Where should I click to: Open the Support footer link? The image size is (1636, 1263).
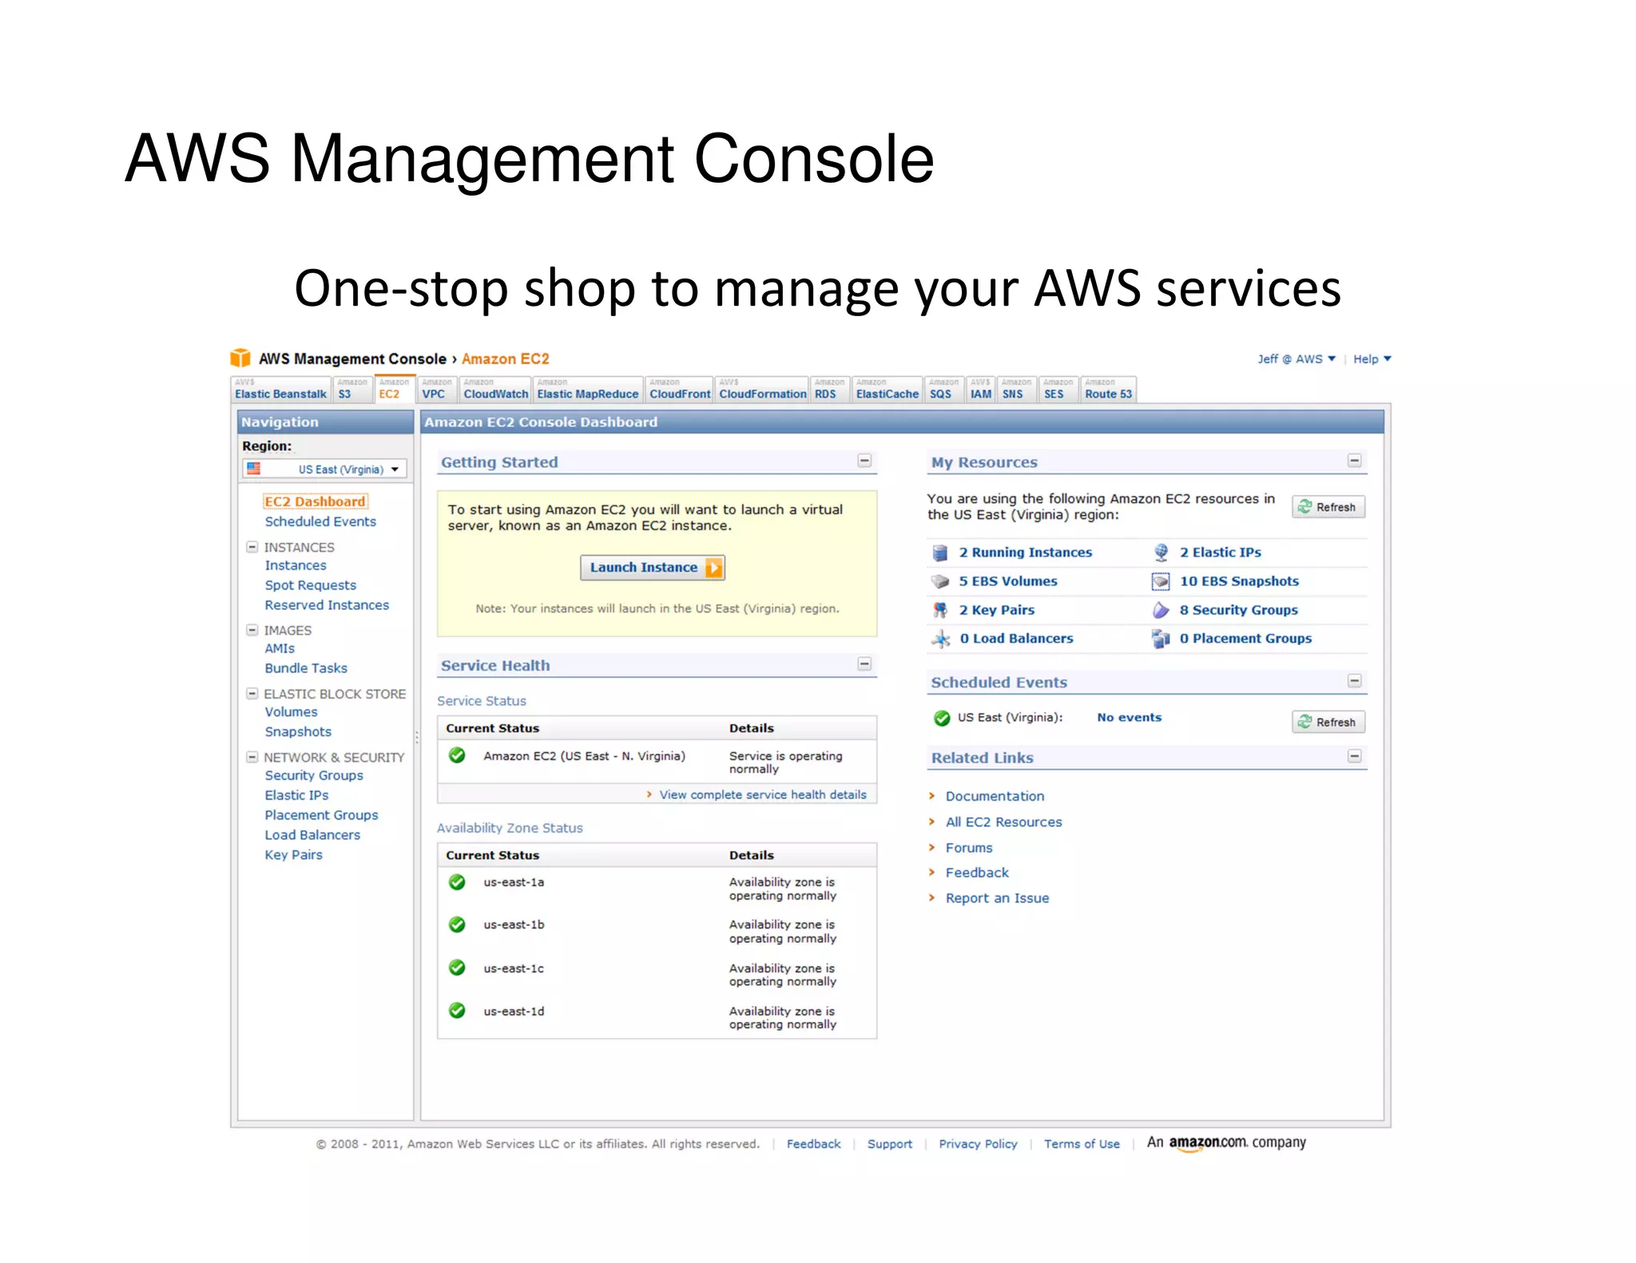click(889, 1144)
